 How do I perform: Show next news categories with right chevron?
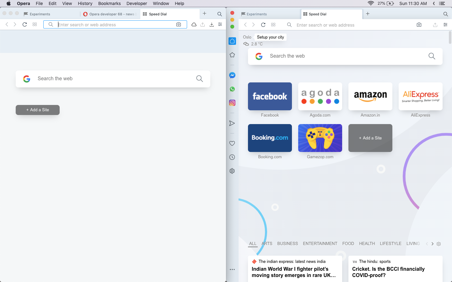433,244
